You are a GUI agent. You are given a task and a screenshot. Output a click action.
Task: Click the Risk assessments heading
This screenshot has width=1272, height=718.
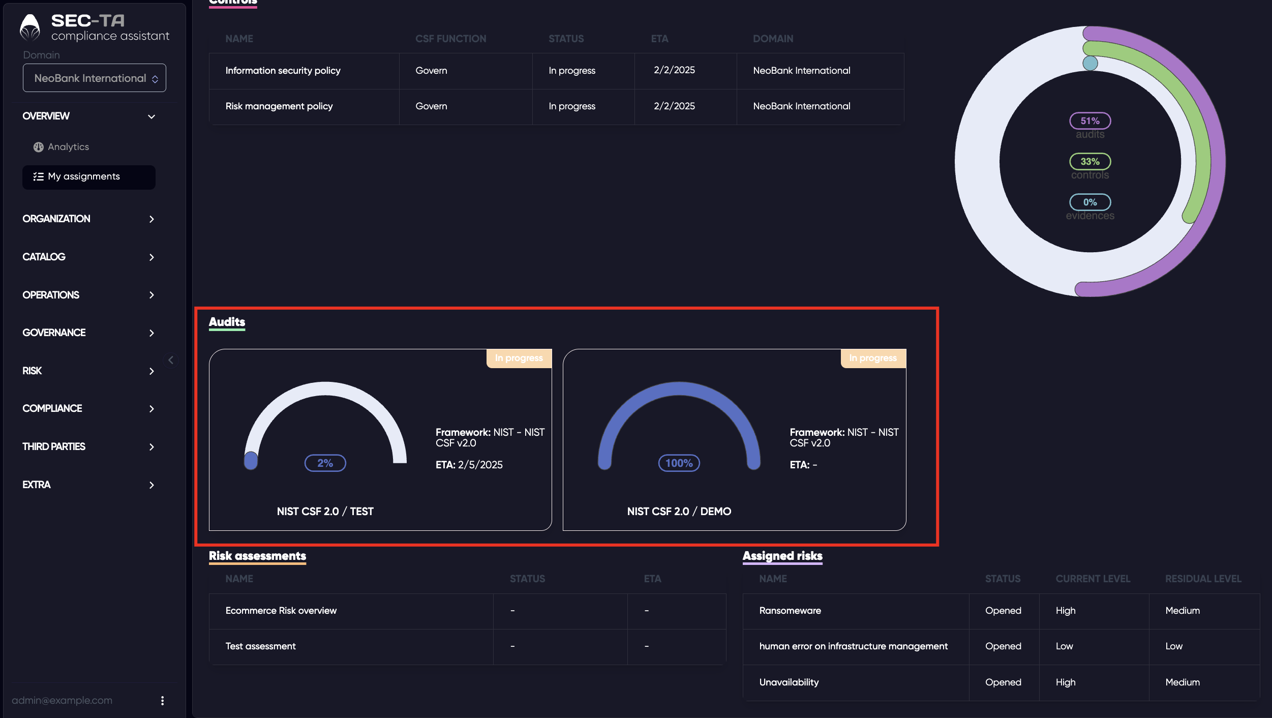point(257,556)
